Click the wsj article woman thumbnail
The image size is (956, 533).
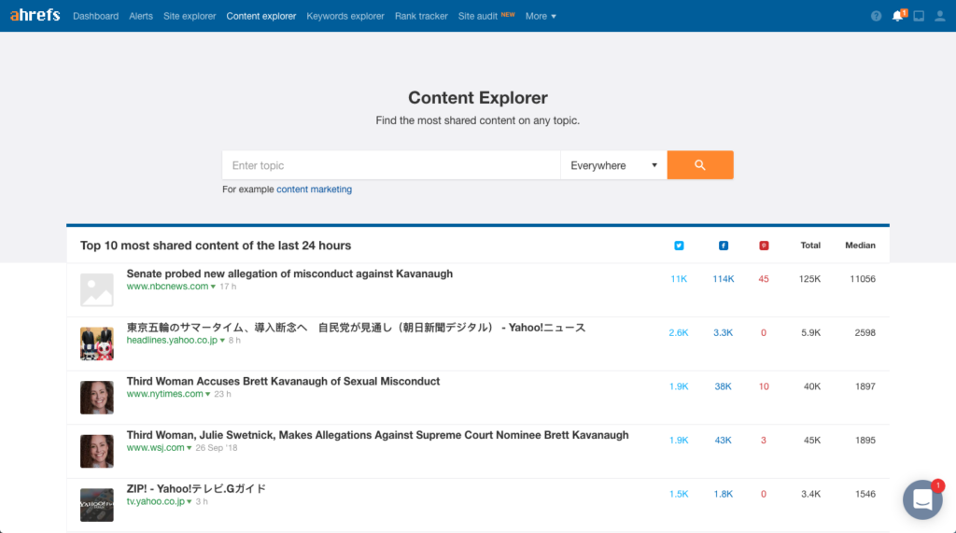97,451
